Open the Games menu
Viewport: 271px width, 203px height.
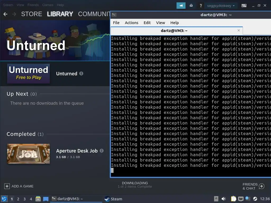[x=48, y=5]
